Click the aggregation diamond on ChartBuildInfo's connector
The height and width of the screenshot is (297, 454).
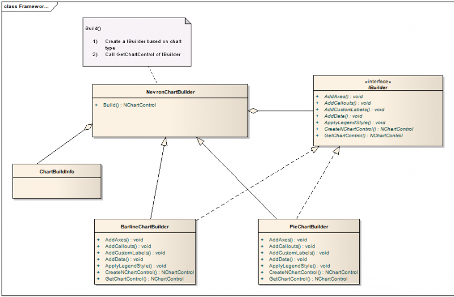point(87,128)
